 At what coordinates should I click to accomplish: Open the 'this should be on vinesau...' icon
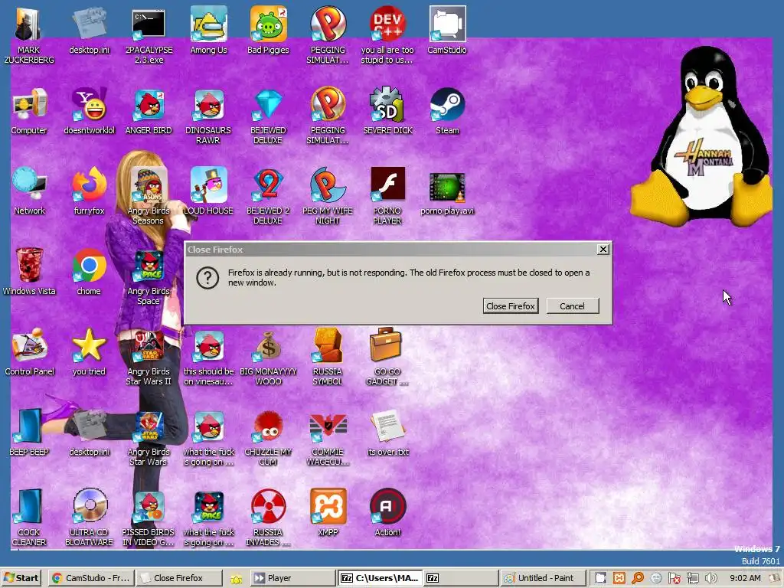[x=208, y=357]
